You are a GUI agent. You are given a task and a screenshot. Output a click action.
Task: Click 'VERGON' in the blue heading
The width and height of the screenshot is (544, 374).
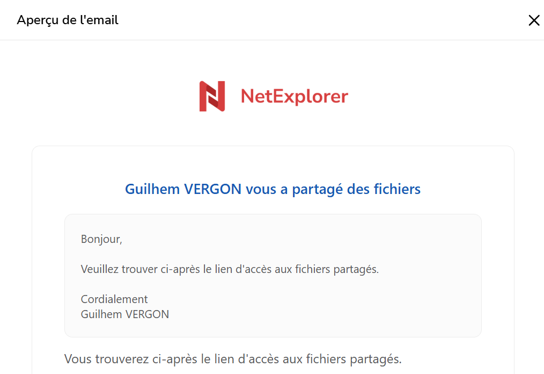(x=212, y=190)
